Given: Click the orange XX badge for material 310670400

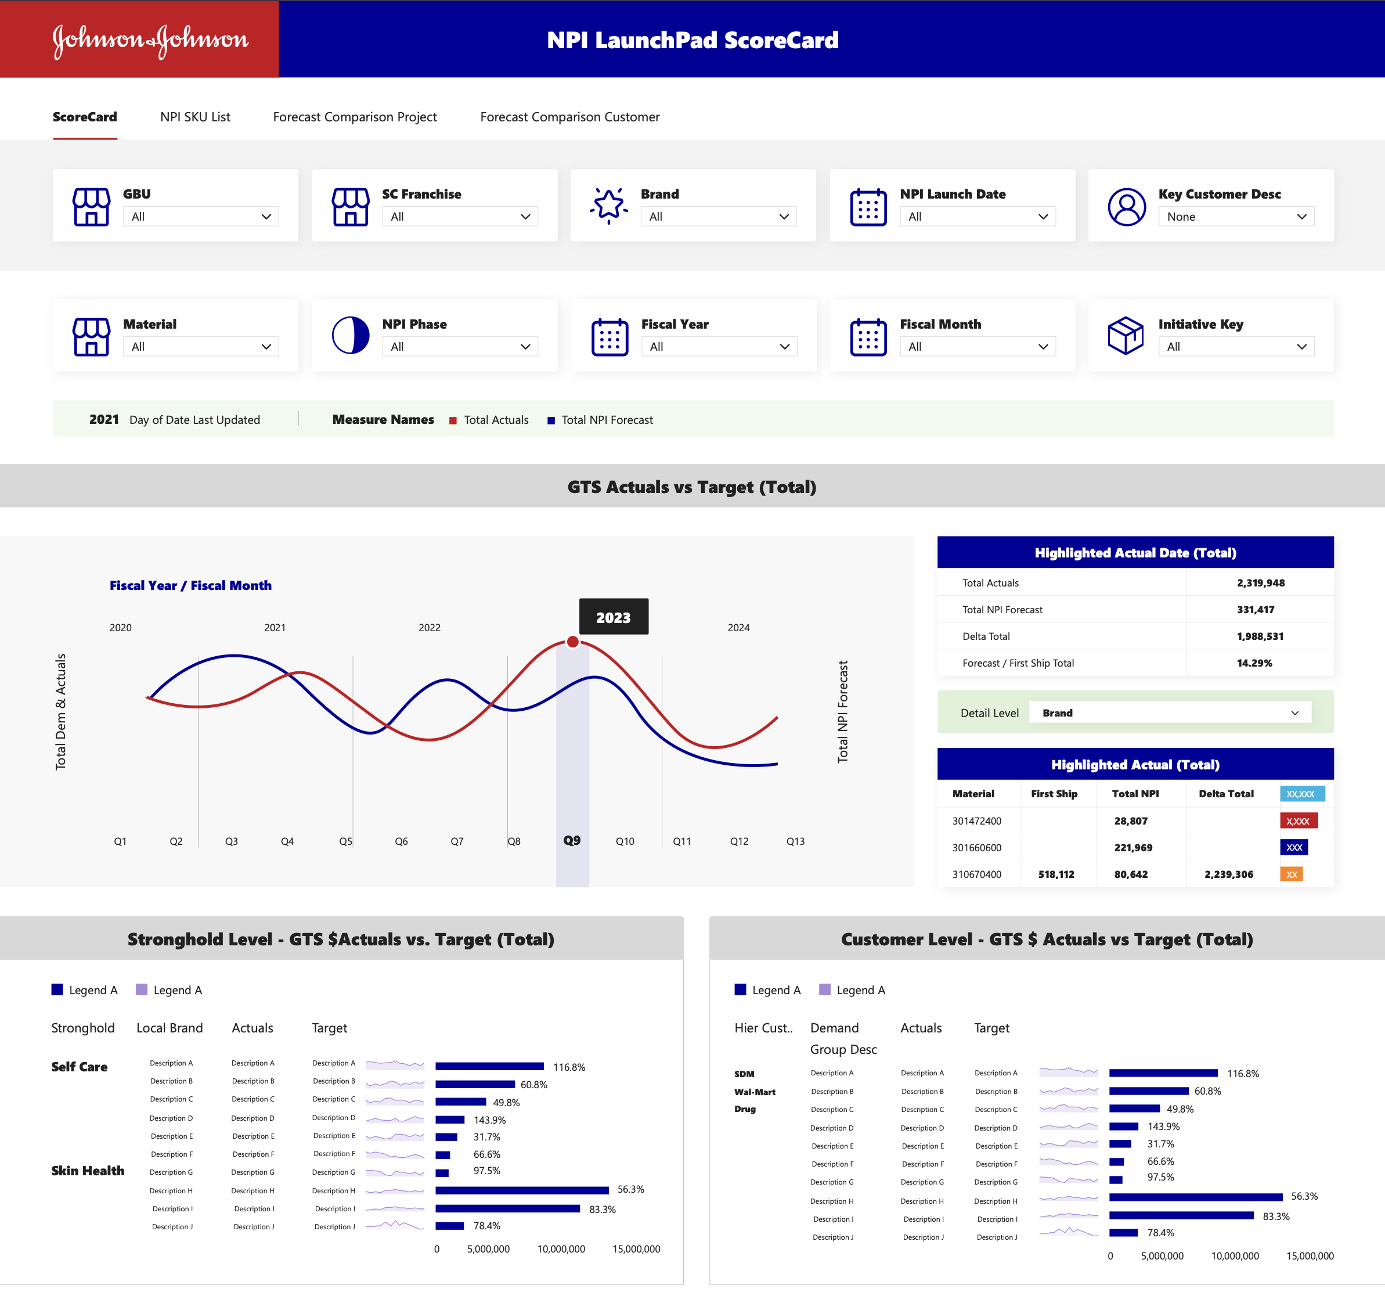Looking at the screenshot, I should click(1291, 874).
